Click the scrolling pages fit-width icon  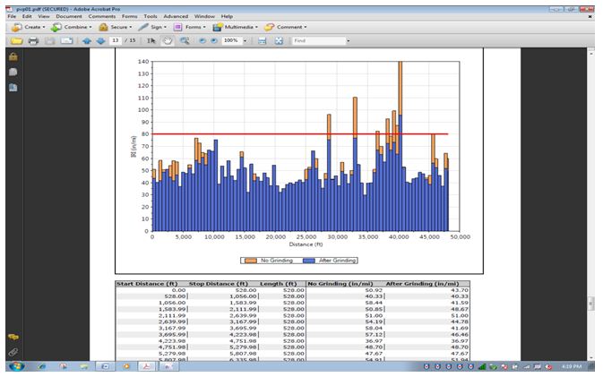coord(263,40)
